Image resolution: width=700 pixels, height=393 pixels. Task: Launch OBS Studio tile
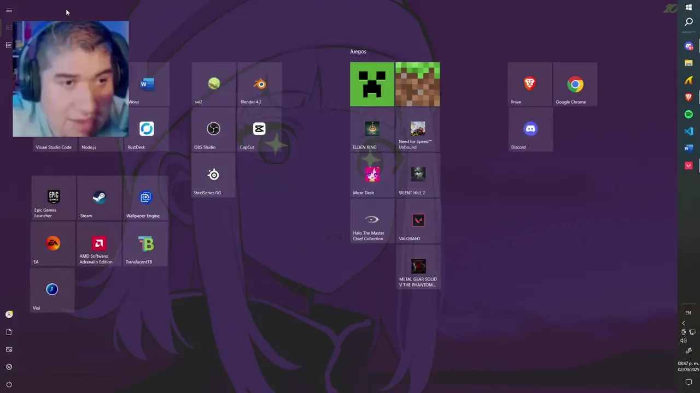pos(214,129)
